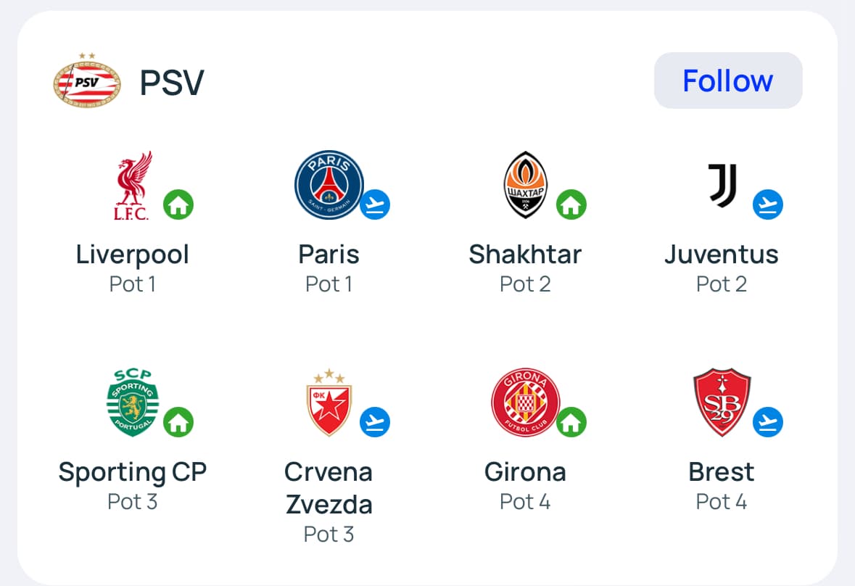
Task: Click the Sporting CP crest
Action: (x=133, y=402)
